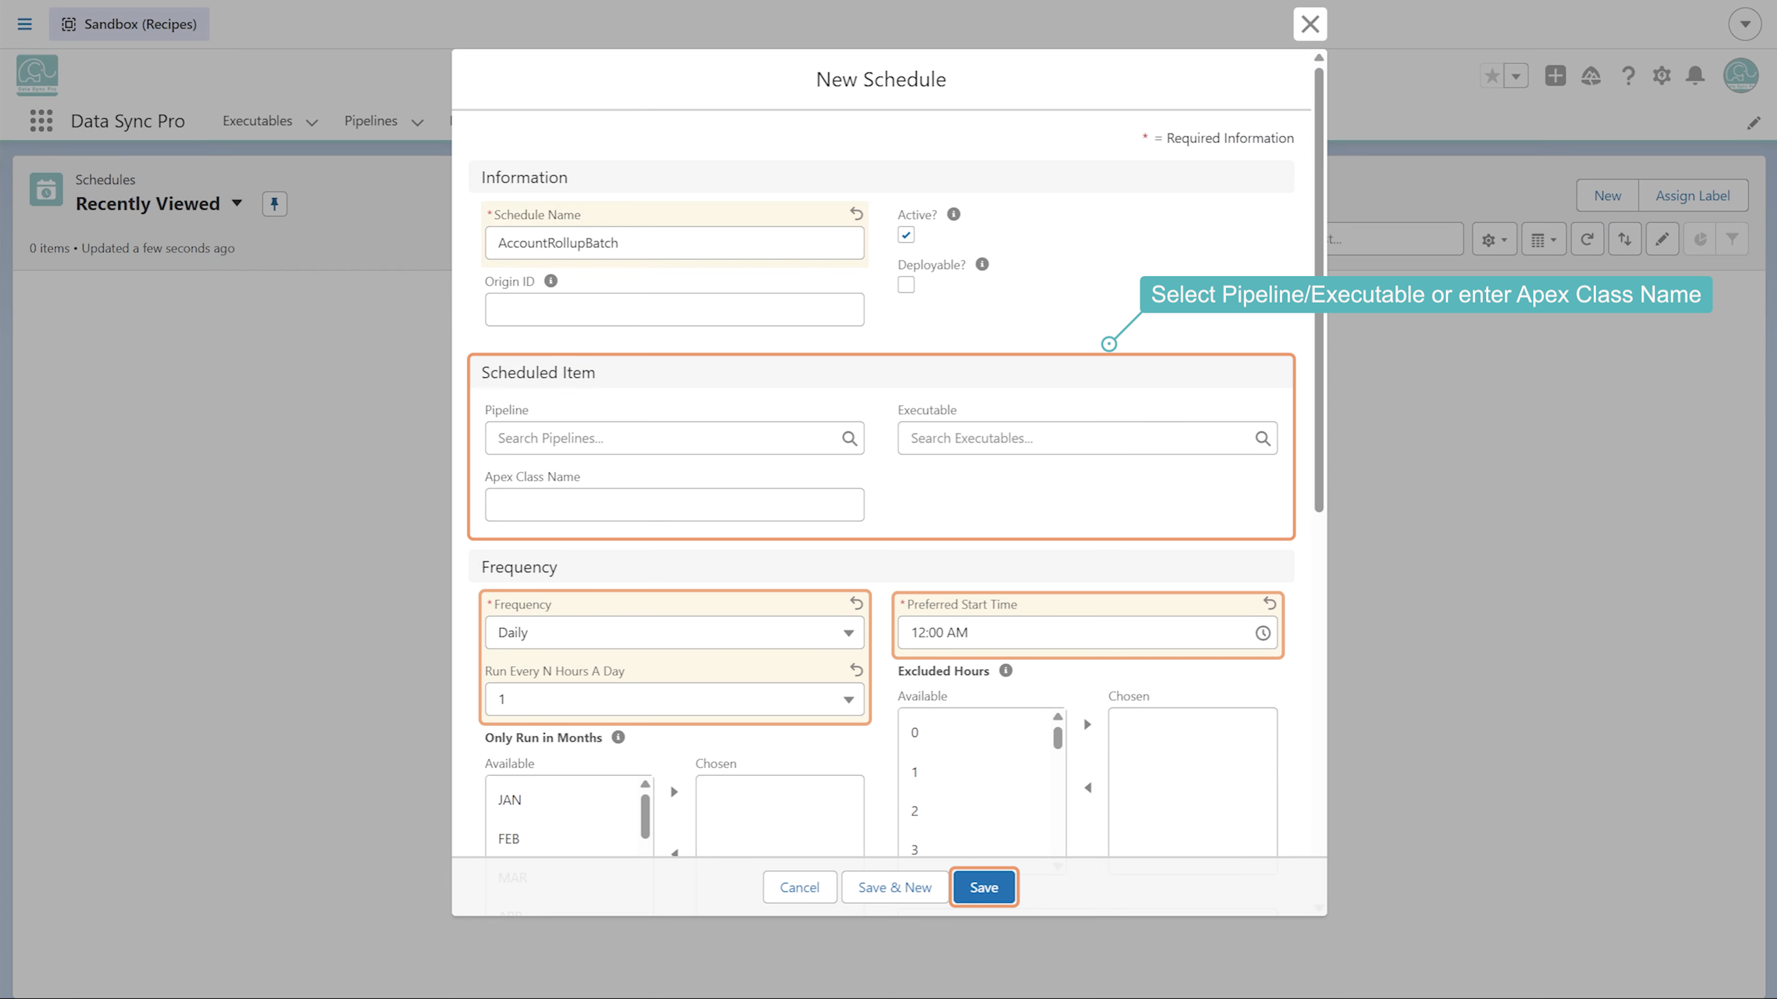The height and width of the screenshot is (999, 1777).
Task: Click the Data Sync Pro elephant logo
Action: 37,75
